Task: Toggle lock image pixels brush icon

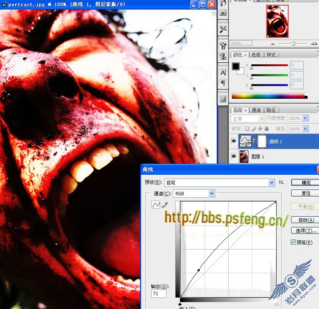Action: [x=254, y=129]
